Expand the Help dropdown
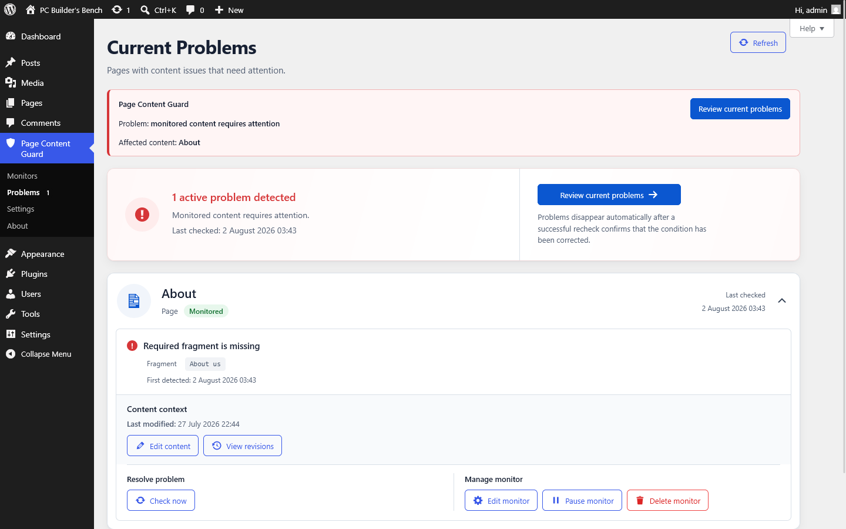Viewport: 846px width, 529px height. pyautogui.click(x=812, y=28)
